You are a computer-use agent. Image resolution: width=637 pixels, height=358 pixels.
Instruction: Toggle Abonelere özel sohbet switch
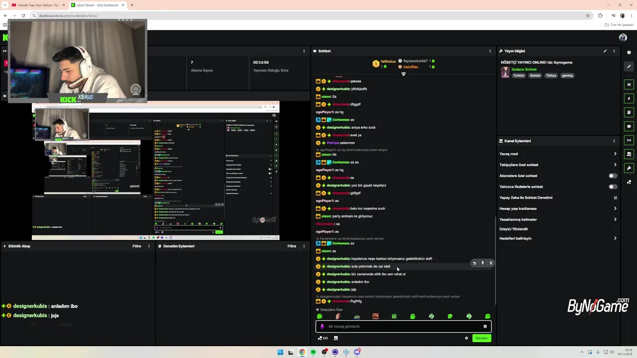coord(613,176)
